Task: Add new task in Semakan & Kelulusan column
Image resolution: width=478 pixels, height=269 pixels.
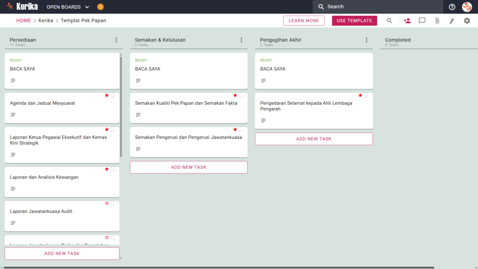Action: pyautogui.click(x=189, y=167)
